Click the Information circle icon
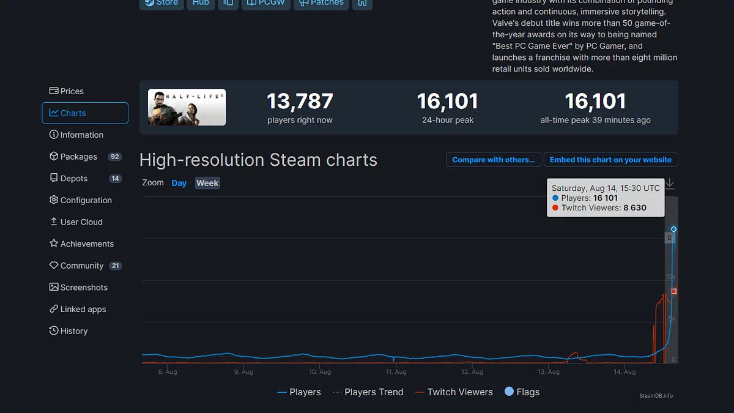Viewport: 734px width, 413px height. coord(54,135)
